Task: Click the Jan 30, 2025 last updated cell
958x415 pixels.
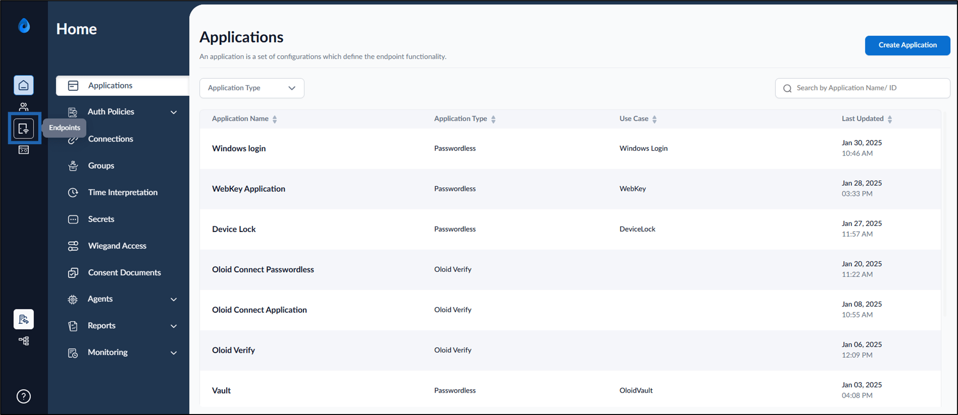Action: tap(862, 148)
